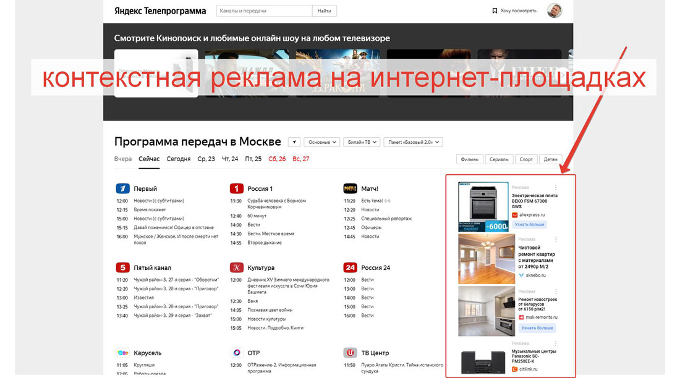
Task: Click the Матч! channel logo icon
Action: point(350,188)
